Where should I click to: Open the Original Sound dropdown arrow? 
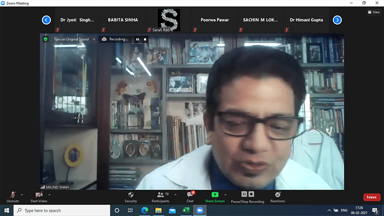[x=94, y=39]
